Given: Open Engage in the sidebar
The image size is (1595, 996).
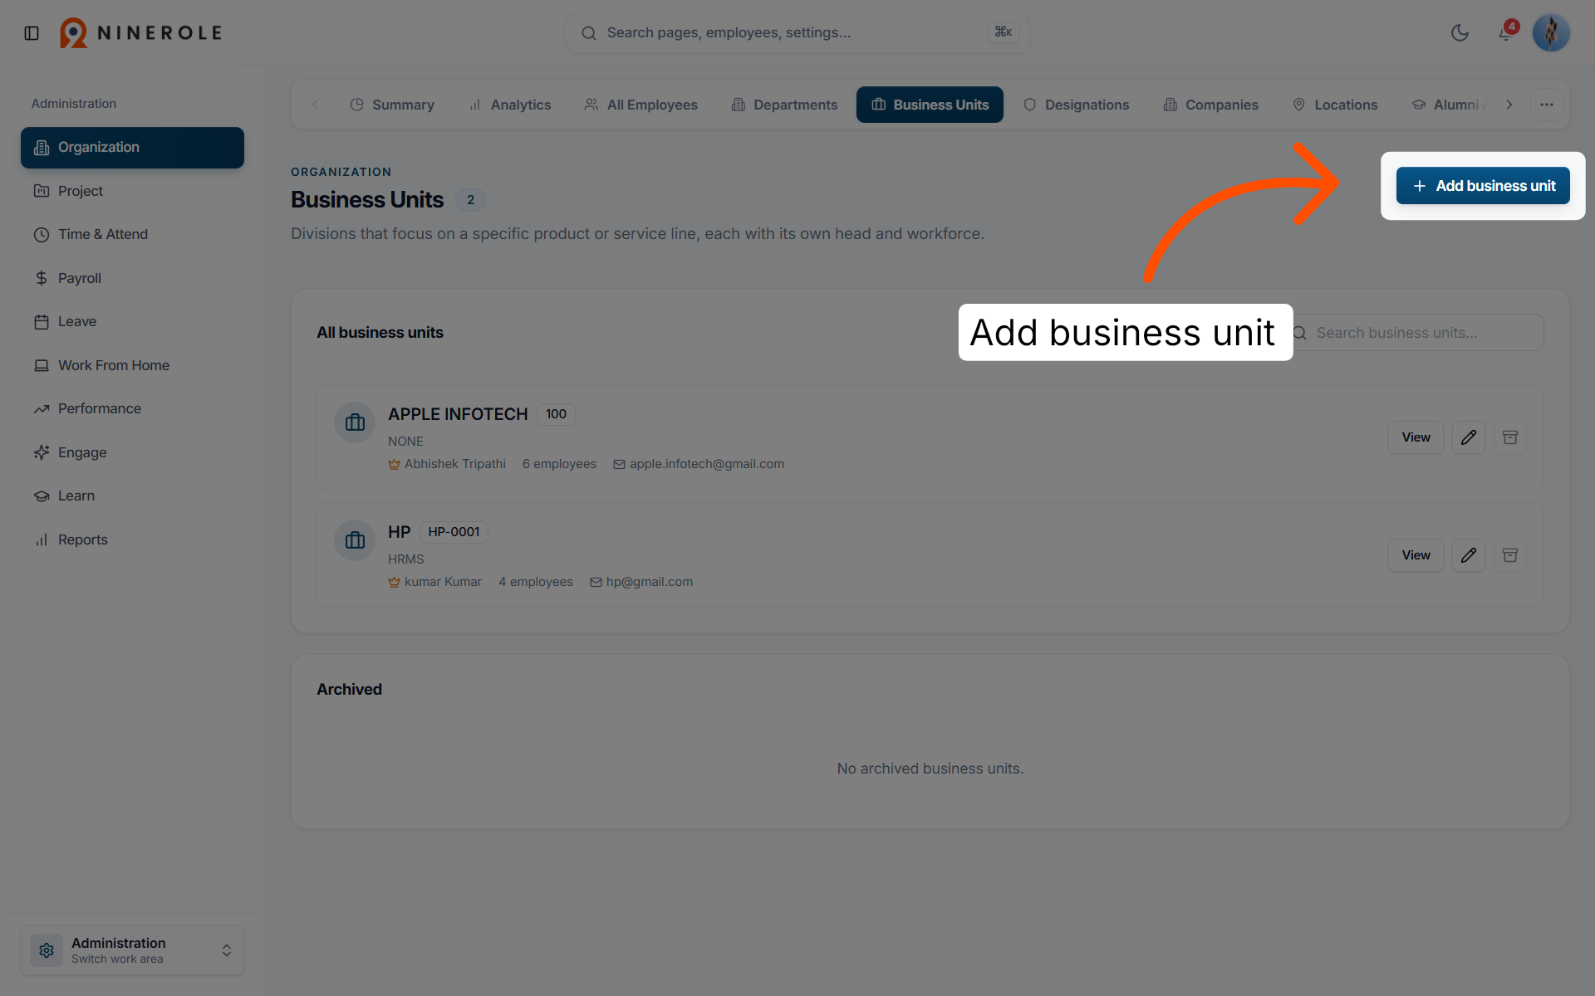Looking at the screenshot, I should [132, 452].
